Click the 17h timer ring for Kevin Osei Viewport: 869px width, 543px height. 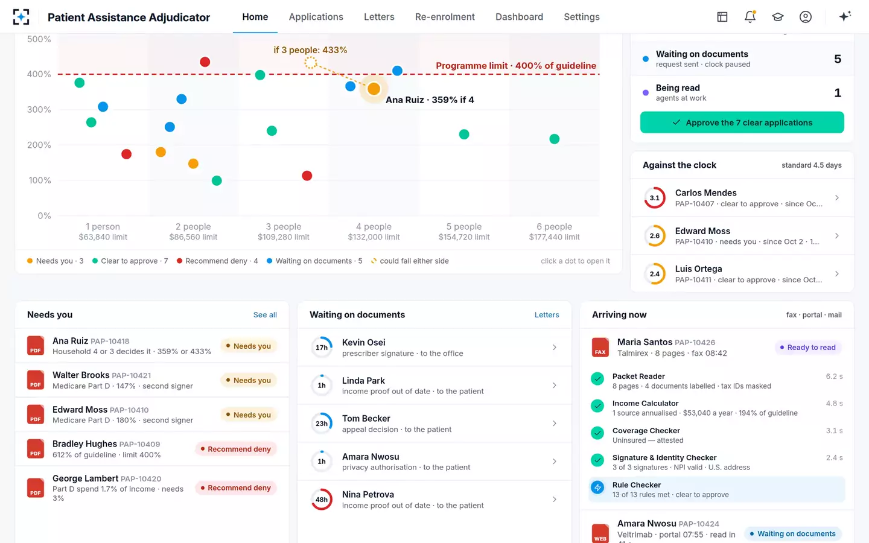pos(322,348)
